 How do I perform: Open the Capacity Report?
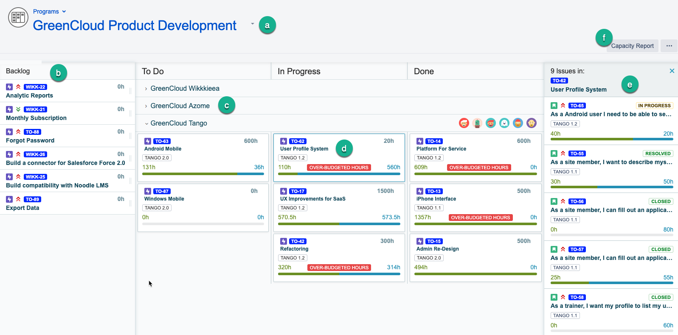(632, 46)
